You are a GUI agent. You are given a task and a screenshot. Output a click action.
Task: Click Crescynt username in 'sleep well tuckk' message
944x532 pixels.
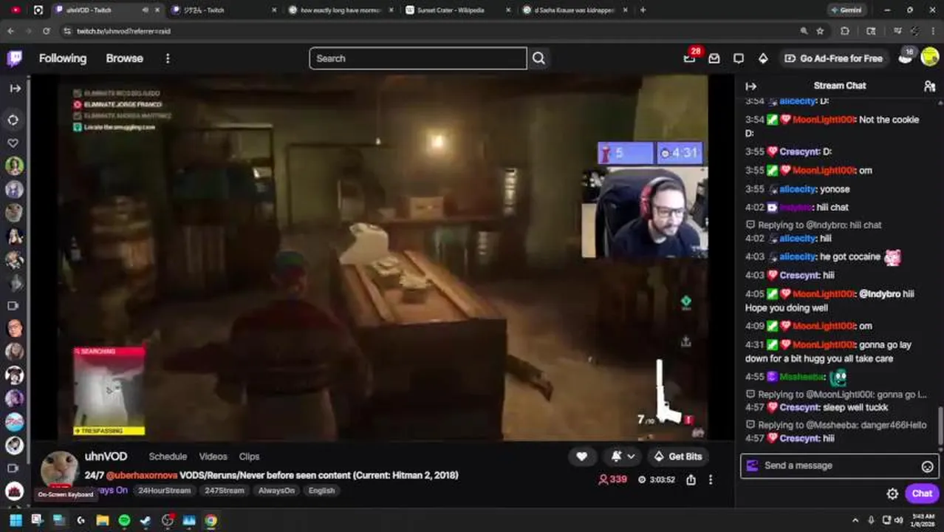[x=799, y=408]
